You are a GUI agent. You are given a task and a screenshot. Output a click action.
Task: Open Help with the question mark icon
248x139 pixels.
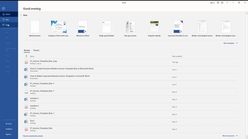pyautogui.click(x=227, y=3)
